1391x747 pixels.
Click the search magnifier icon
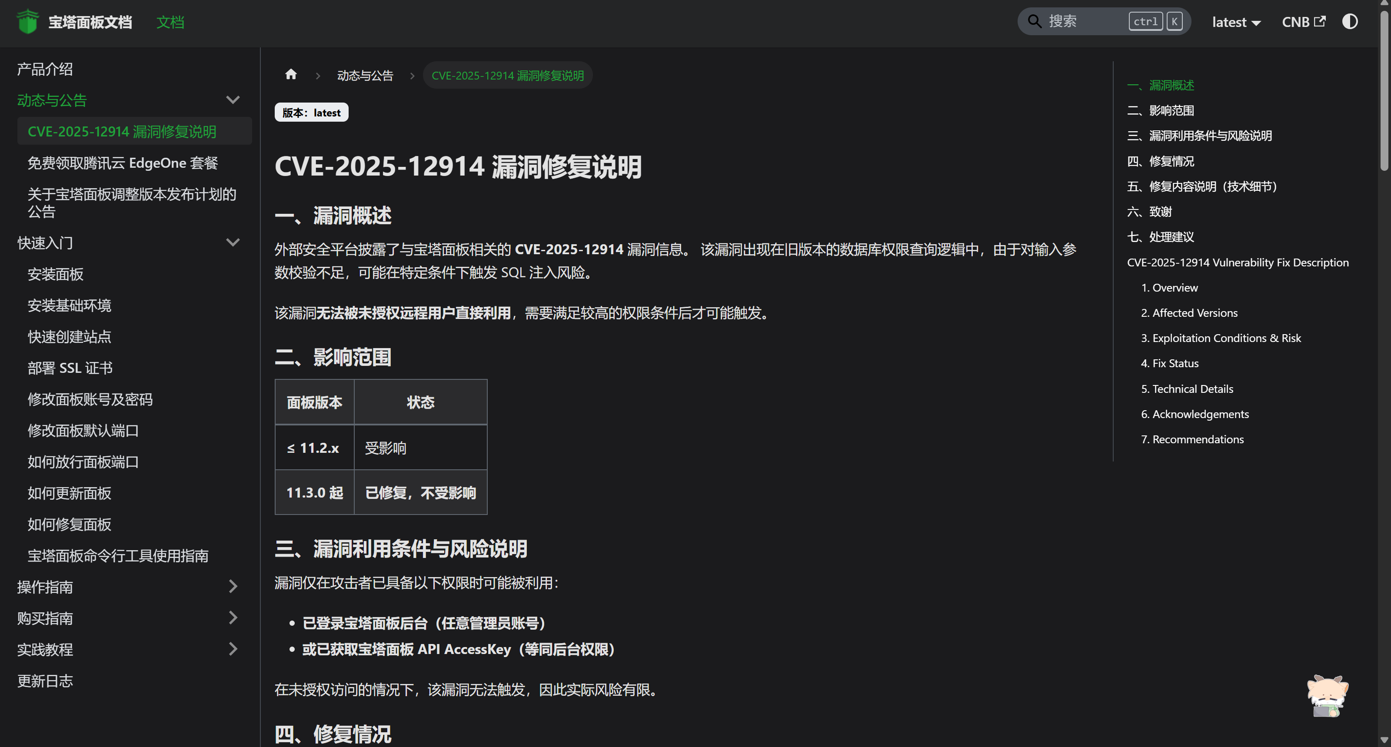1034,22
